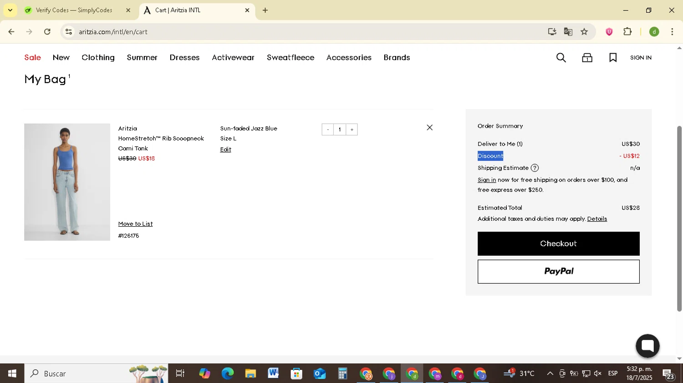Open Microsoft Word from the taskbar
Image resolution: width=683 pixels, height=383 pixels.
click(x=273, y=373)
